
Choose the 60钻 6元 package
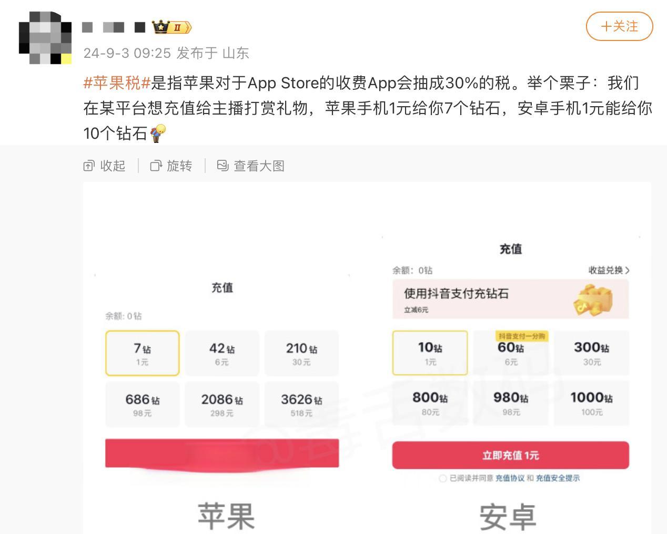511,353
